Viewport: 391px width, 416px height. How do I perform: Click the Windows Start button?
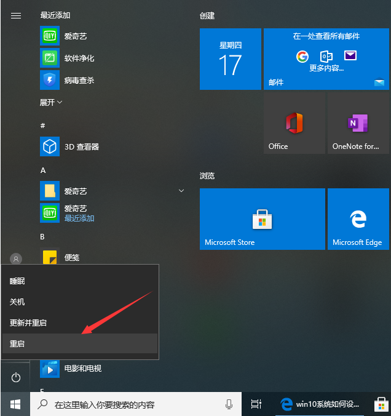pyautogui.click(x=15, y=404)
